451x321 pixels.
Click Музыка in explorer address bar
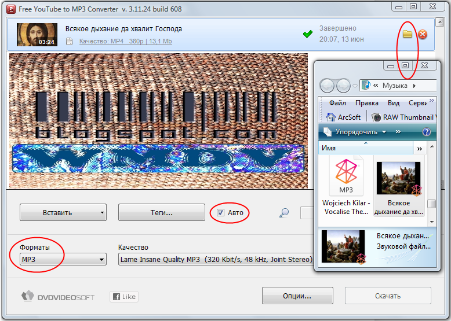[x=395, y=86]
